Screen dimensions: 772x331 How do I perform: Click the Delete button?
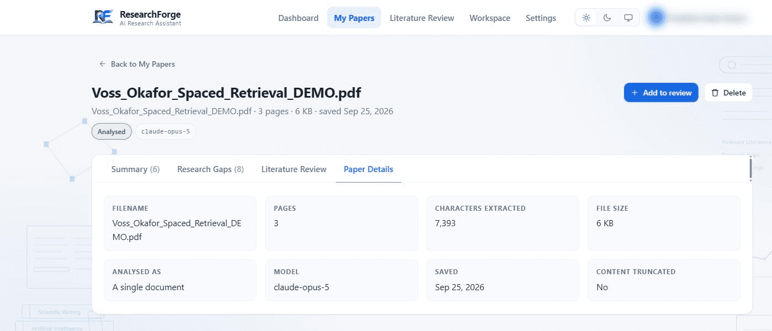(728, 93)
